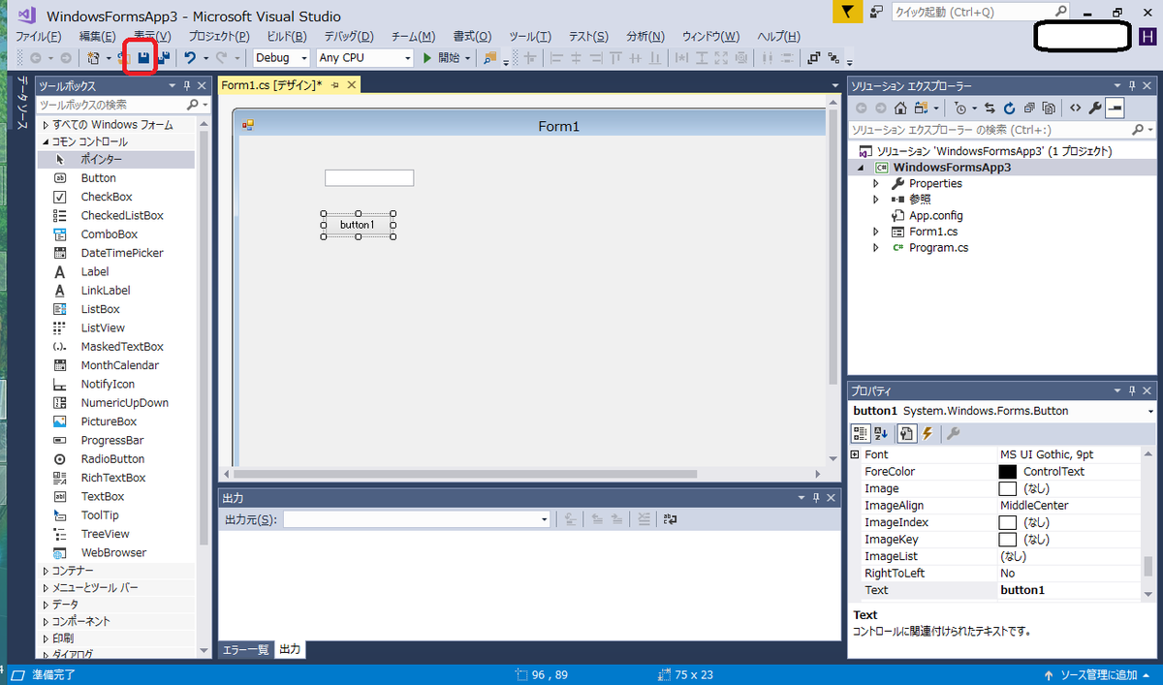1163x685 pixels.
Task: Expand the 参照 references node
Action: tap(876, 200)
